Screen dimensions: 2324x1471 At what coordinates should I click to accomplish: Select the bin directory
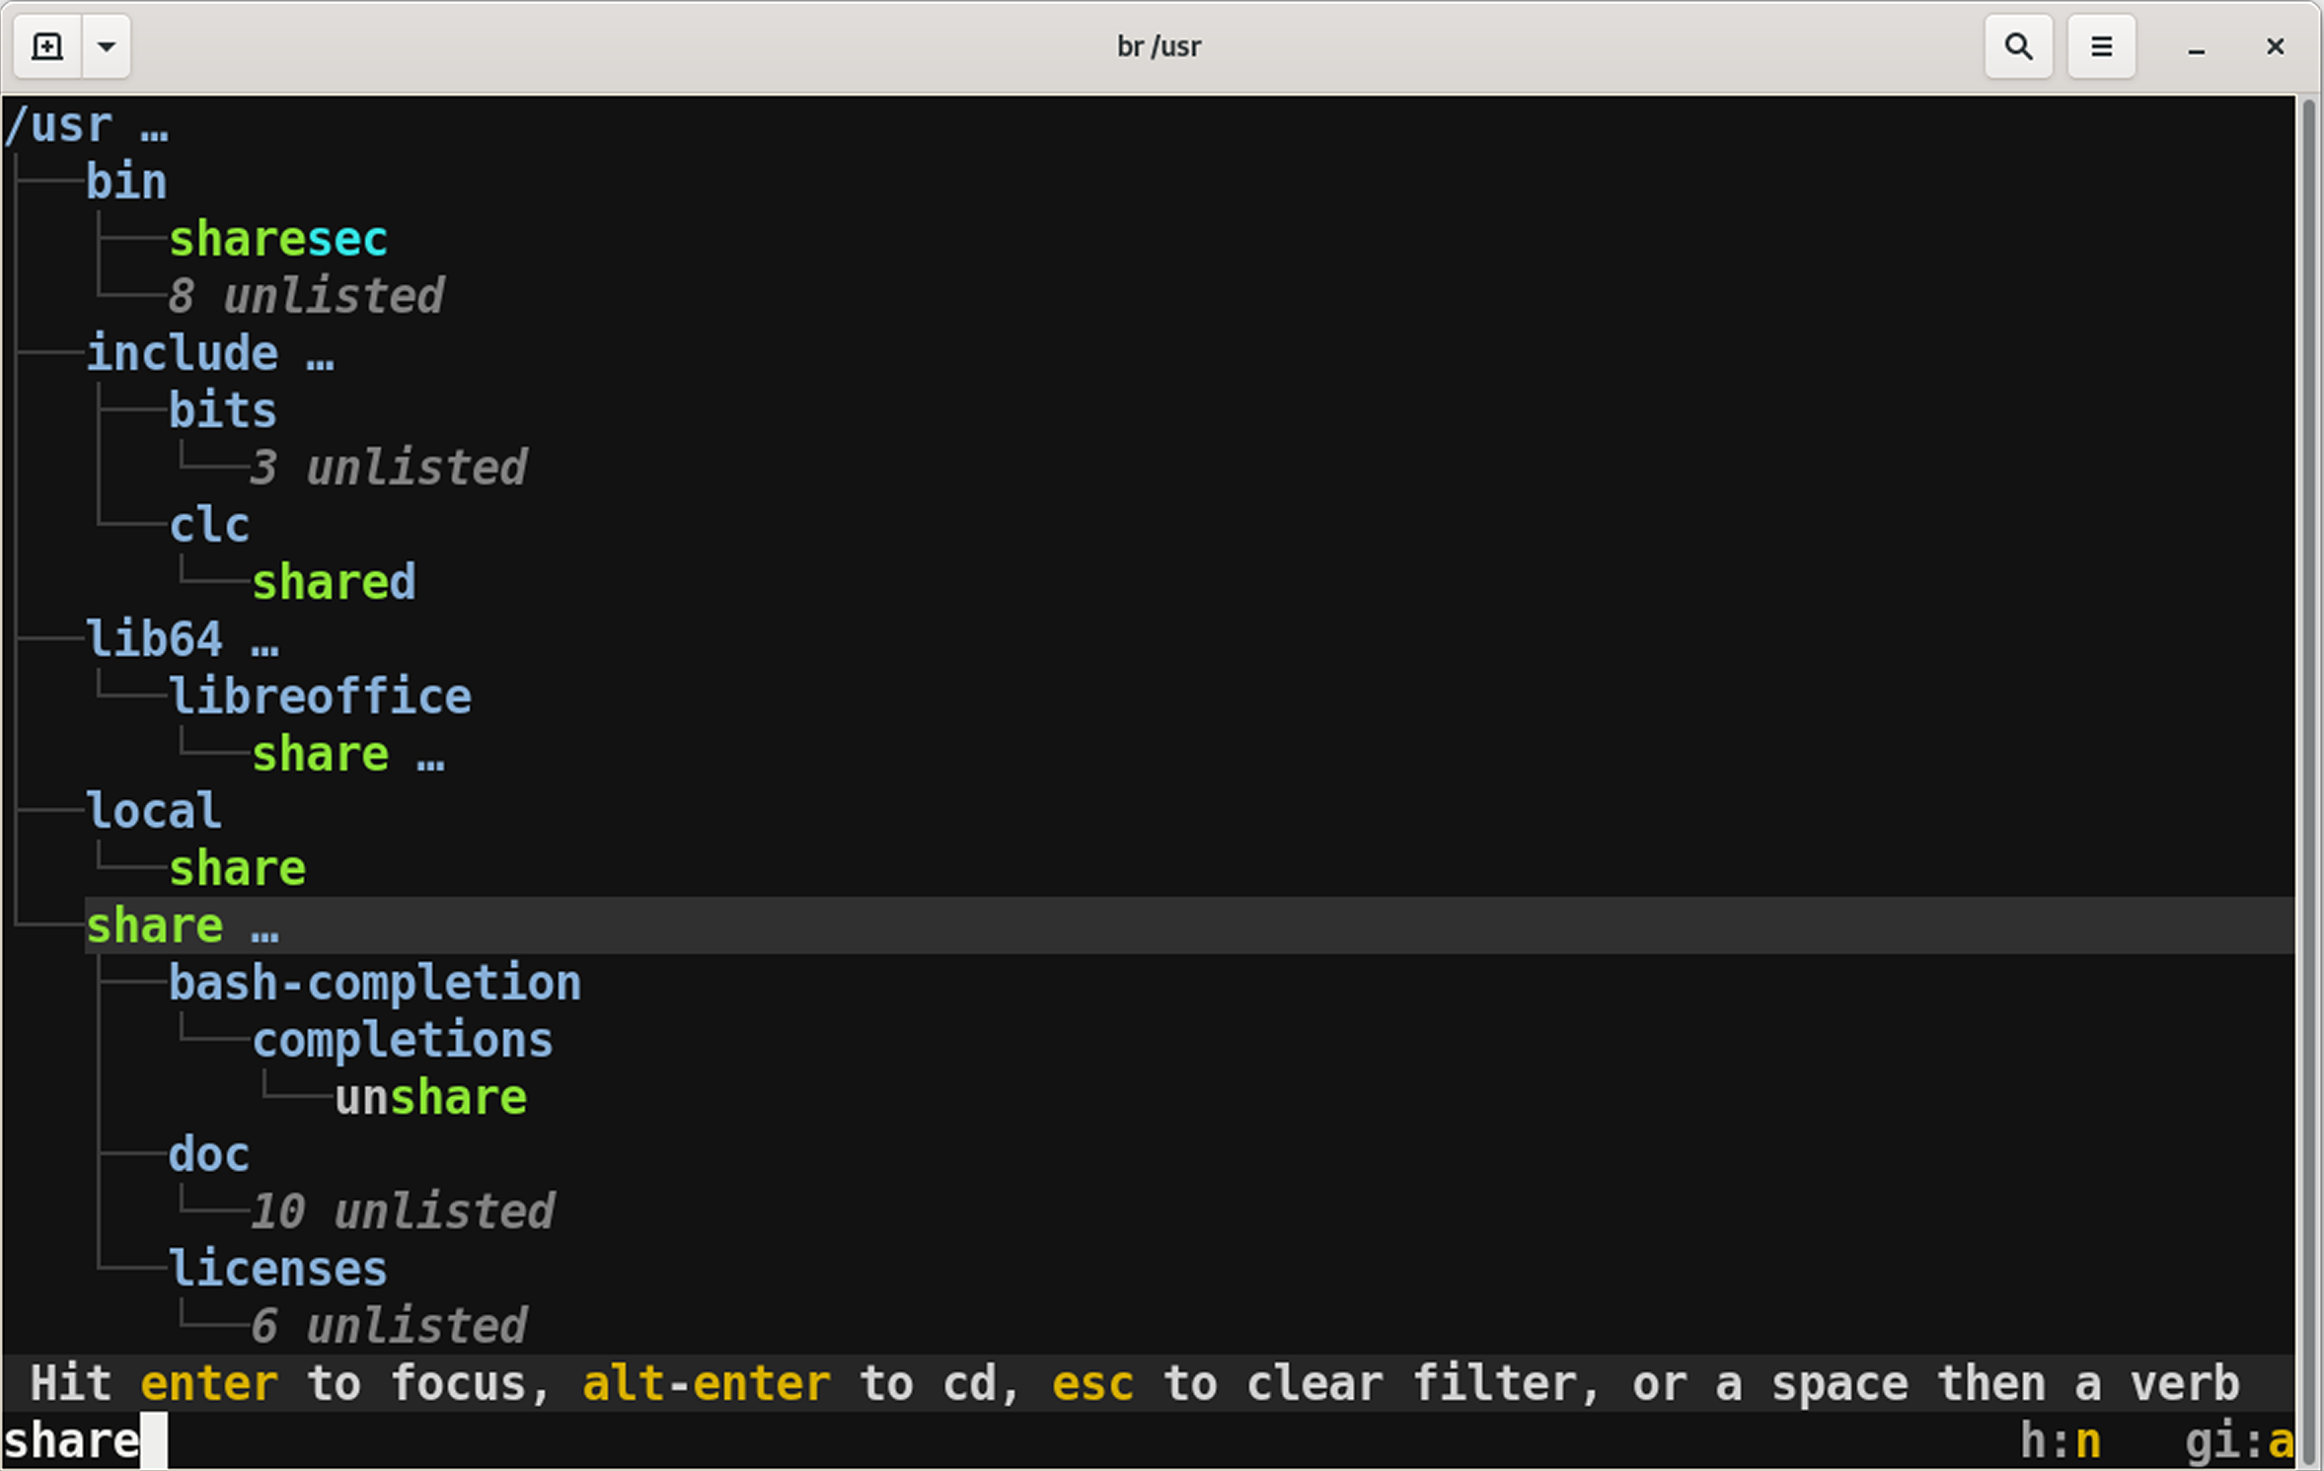pyautogui.click(x=126, y=183)
